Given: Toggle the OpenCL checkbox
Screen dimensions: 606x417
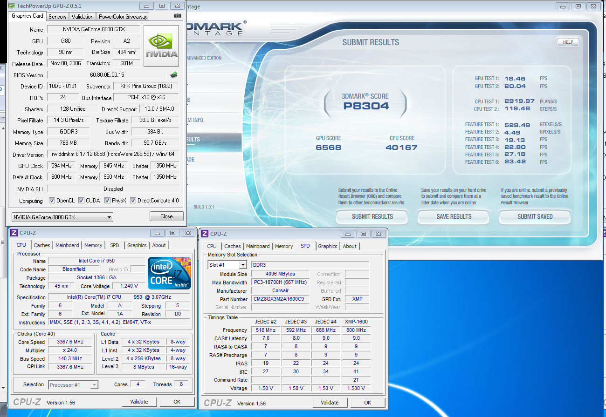Looking at the screenshot, I should click(x=52, y=201).
